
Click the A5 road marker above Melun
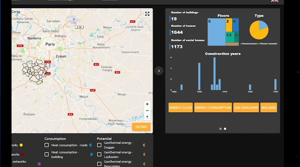(92, 90)
